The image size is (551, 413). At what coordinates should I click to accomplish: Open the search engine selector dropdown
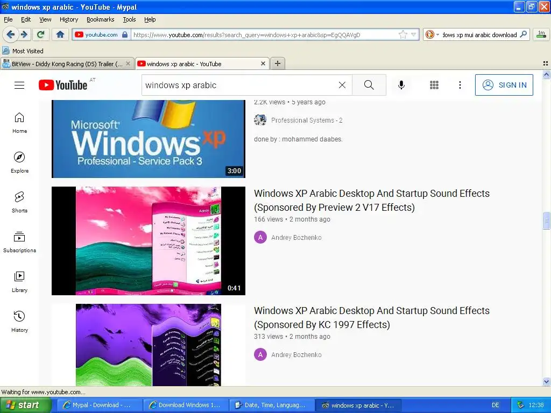(x=432, y=34)
